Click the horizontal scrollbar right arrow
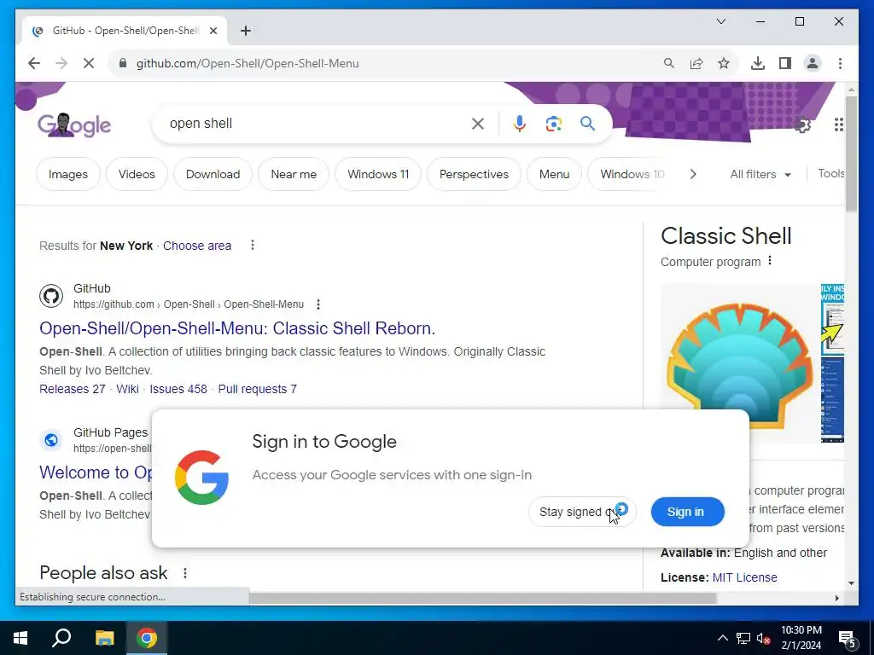Viewport: 874px width, 655px height. [x=836, y=598]
